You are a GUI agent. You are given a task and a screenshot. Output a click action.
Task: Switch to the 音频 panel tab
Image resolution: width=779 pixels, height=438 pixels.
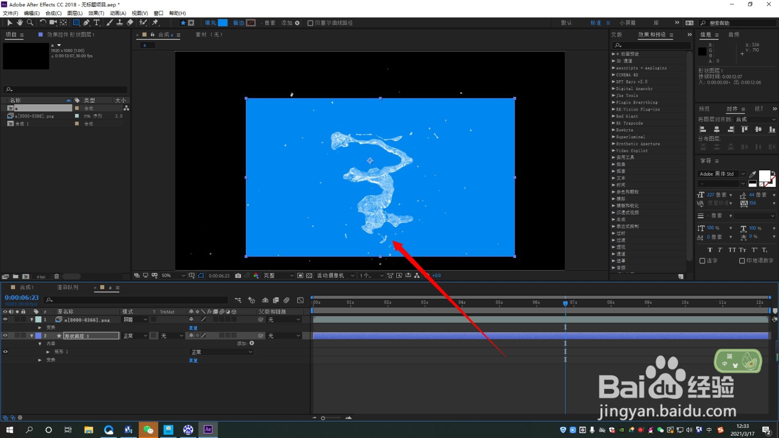tap(734, 35)
